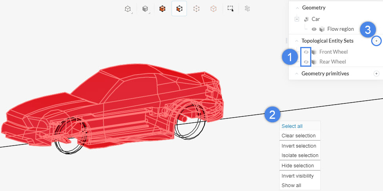Click the Geometry primitives title
This screenshot has width=383, height=191.
(x=325, y=73)
